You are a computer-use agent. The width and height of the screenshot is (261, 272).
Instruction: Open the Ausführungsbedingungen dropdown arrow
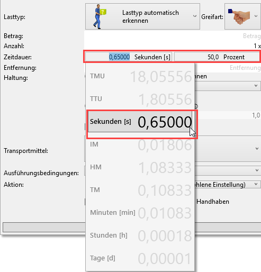[257, 170]
